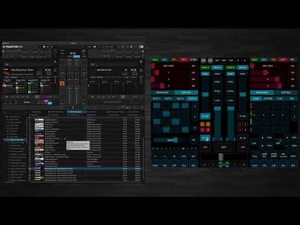Click the up-arrow triangle button on the right controller panel
The image size is (300, 225).
tap(262, 137)
